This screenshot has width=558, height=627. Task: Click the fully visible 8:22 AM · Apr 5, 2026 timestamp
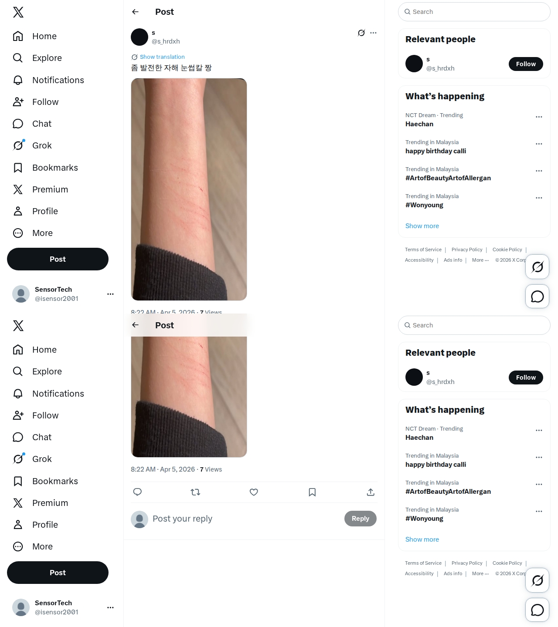click(163, 469)
